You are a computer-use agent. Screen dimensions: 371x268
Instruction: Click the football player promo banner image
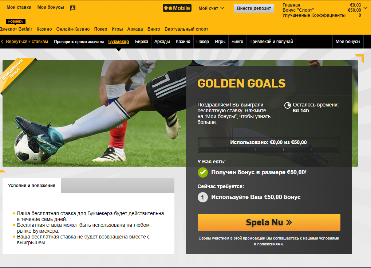click(x=95, y=113)
